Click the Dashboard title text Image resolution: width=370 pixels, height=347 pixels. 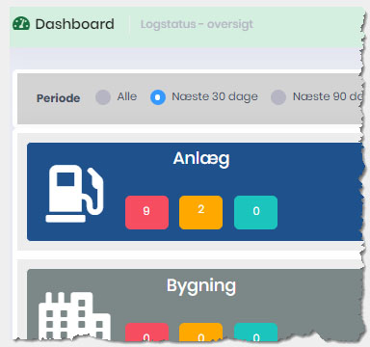tap(74, 24)
